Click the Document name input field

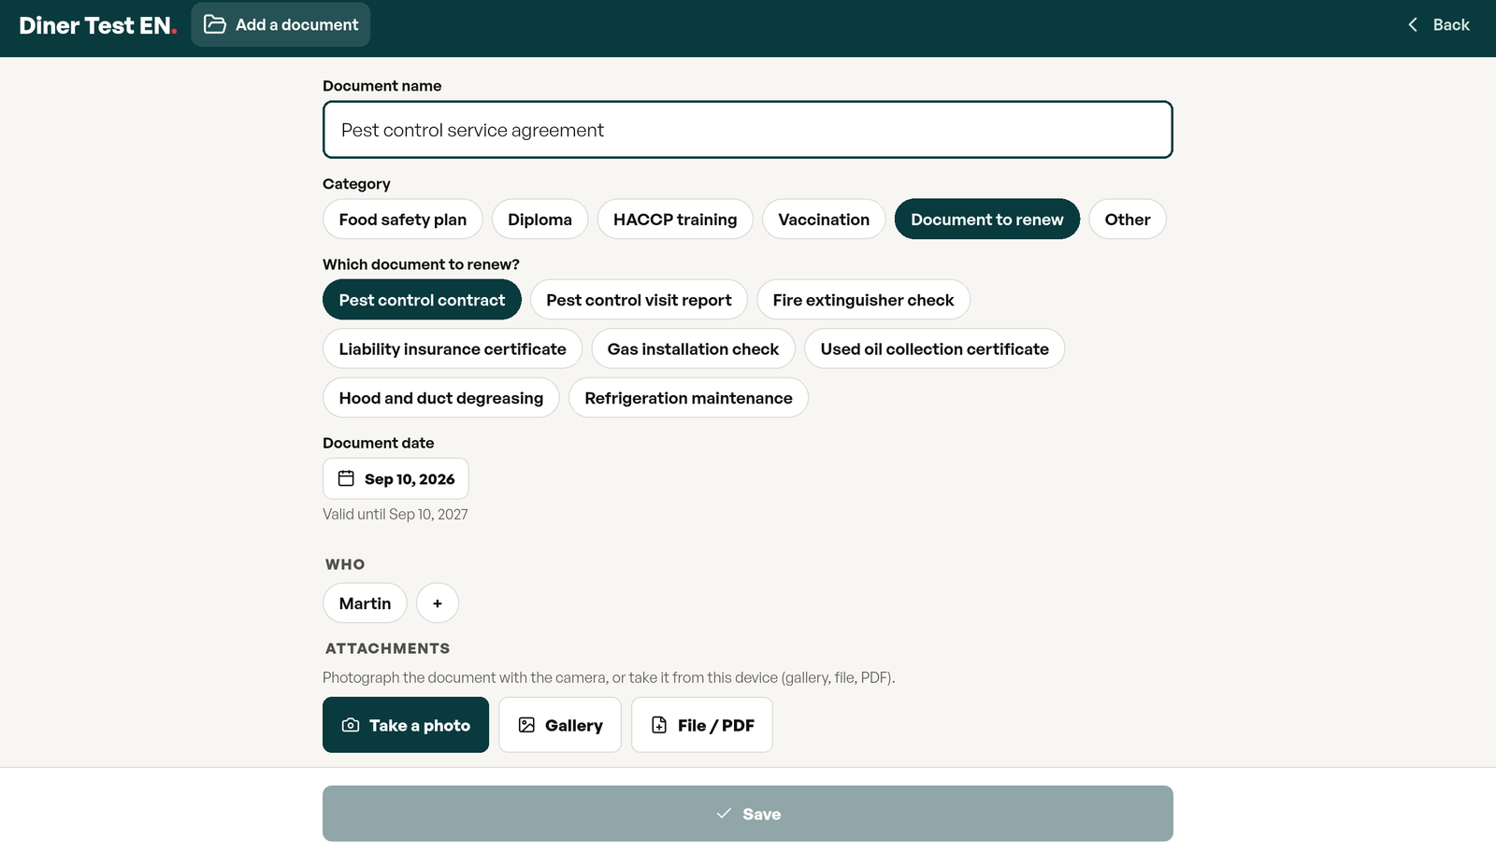click(748, 130)
